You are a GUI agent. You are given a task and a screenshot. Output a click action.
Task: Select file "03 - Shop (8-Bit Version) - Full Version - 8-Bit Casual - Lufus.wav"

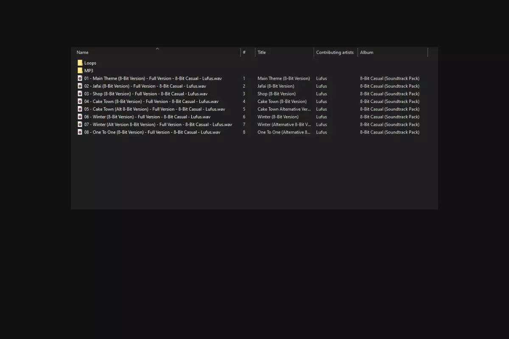pos(146,93)
